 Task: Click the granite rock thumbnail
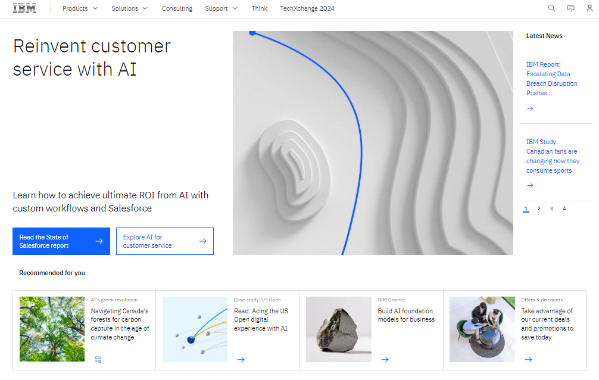point(338,329)
